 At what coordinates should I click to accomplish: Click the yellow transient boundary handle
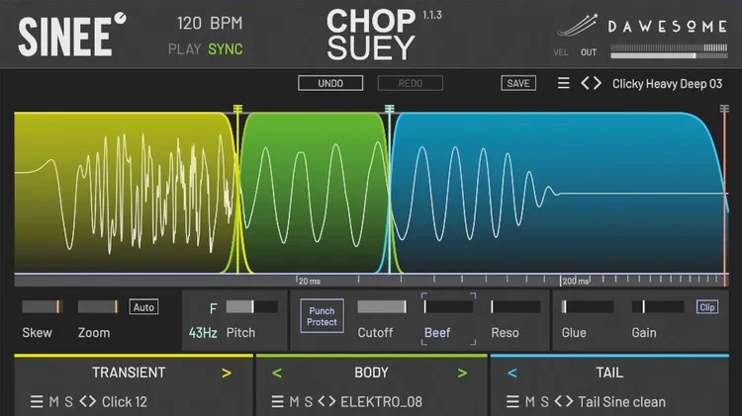click(x=237, y=110)
